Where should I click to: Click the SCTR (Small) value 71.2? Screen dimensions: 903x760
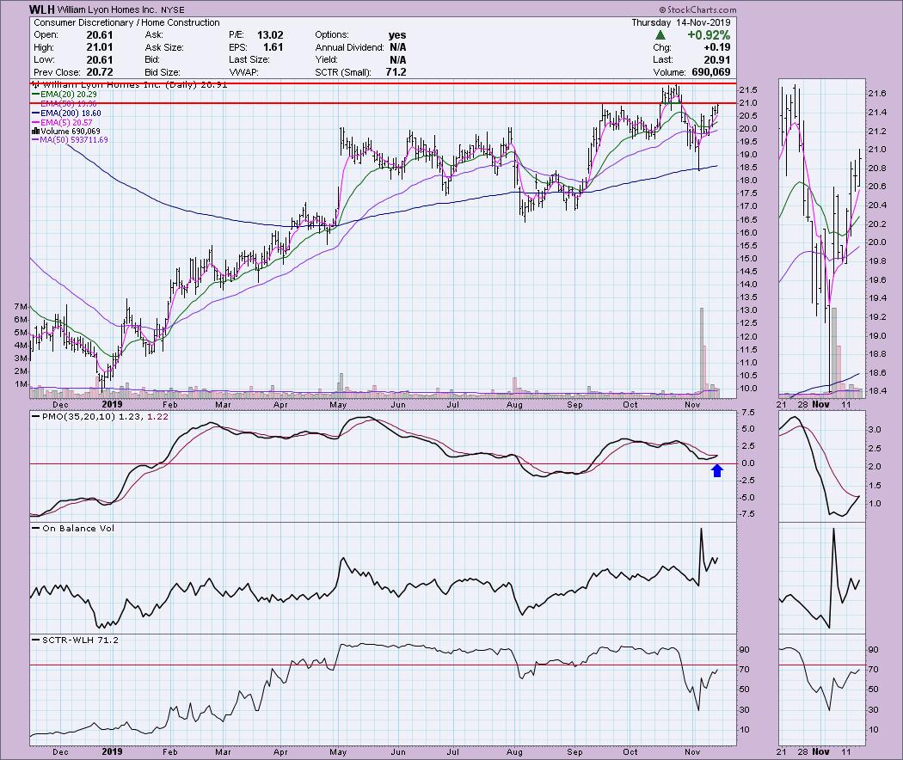[x=396, y=72]
